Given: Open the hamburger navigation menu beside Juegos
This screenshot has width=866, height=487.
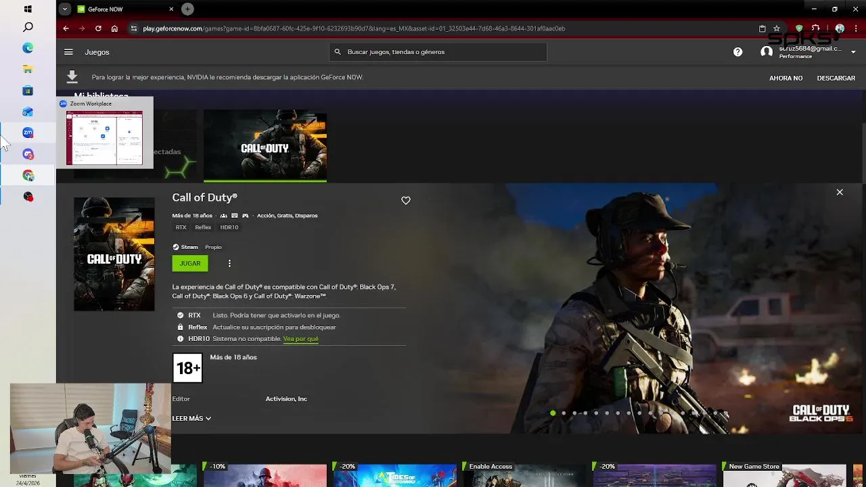Looking at the screenshot, I should pos(68,52).
